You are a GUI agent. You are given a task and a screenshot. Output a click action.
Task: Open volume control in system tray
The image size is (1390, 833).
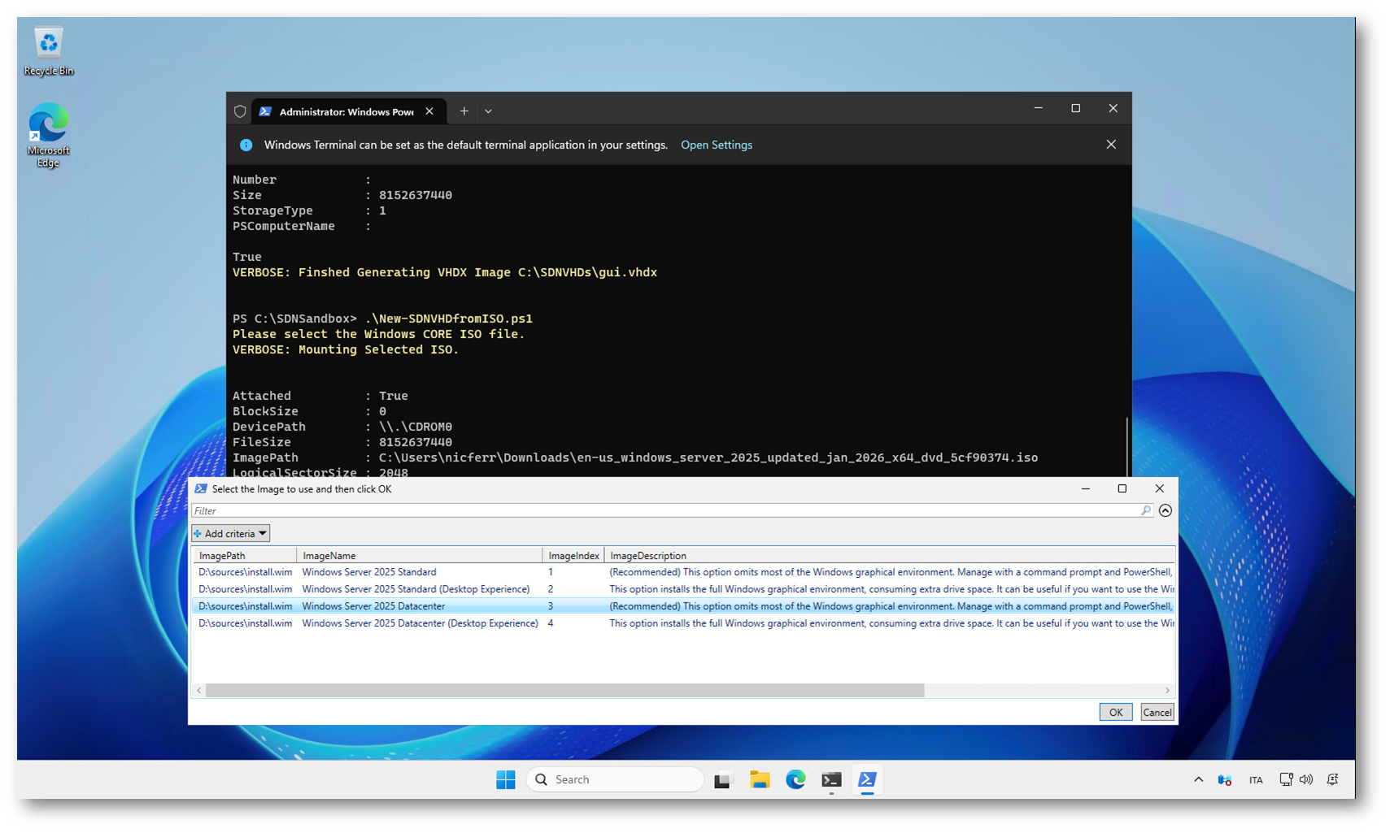pyautogui.click(x=1306, y=779)
